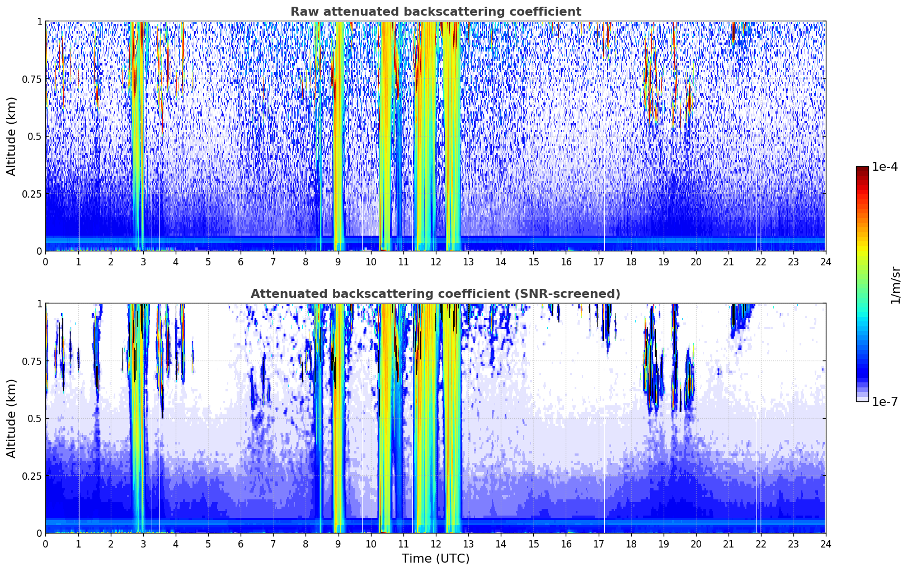This screenshot has height=571, width=907.
Task: Pick the dark red top of the colorbar
Action: pos(862,170)
